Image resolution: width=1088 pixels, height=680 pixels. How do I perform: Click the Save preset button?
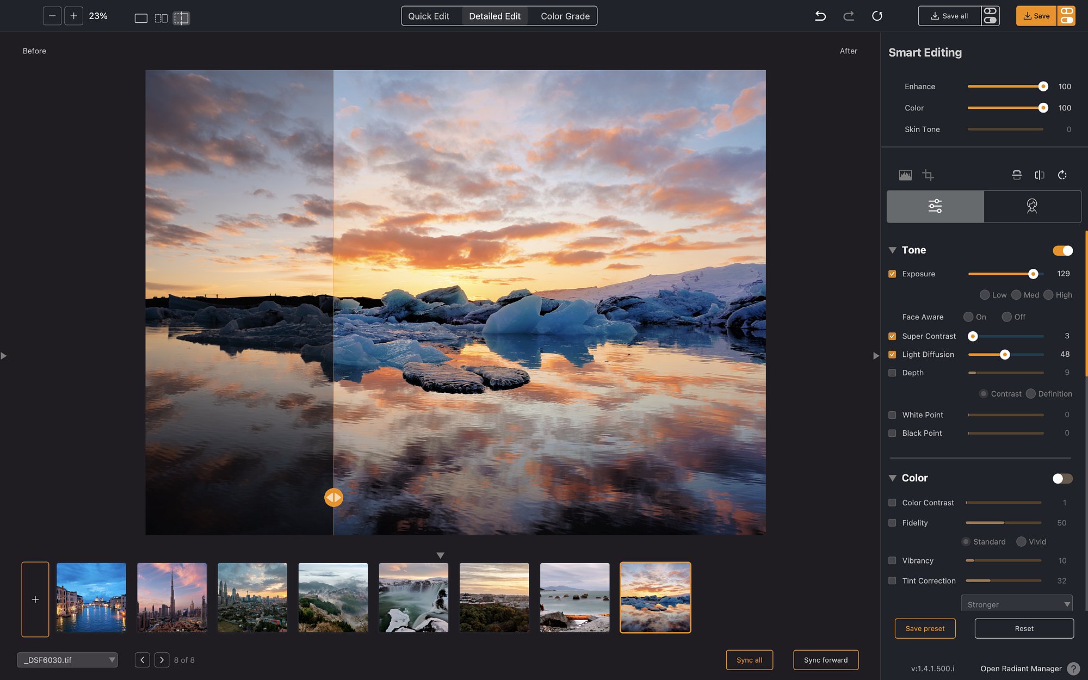[925, 628]
